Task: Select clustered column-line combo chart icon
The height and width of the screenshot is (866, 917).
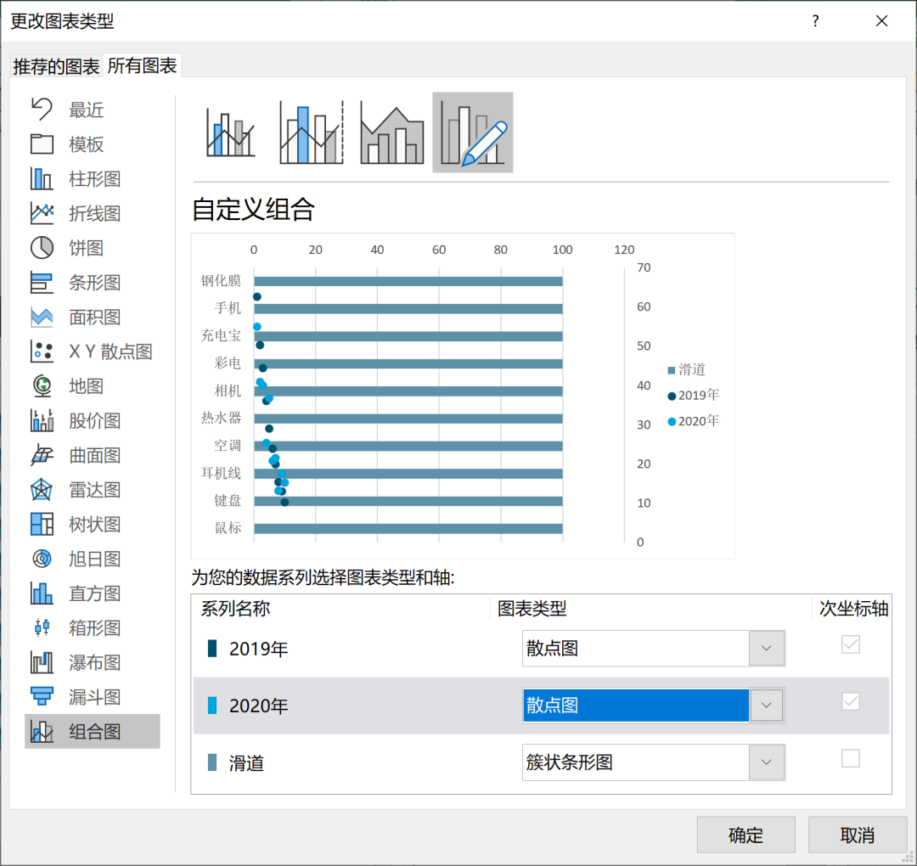Action: coord(230,132)
